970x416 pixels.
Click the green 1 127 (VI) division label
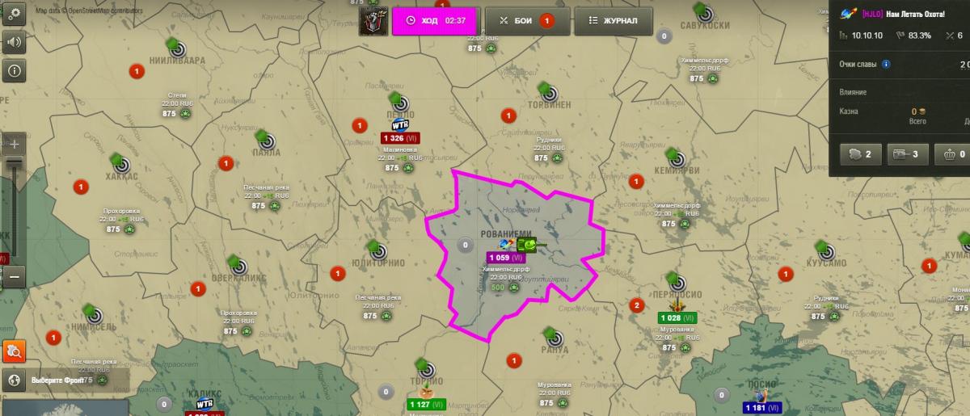[x=426, y=405]
